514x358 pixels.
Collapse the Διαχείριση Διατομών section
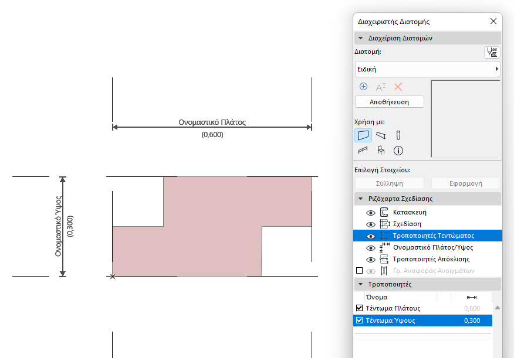(361, 38)
